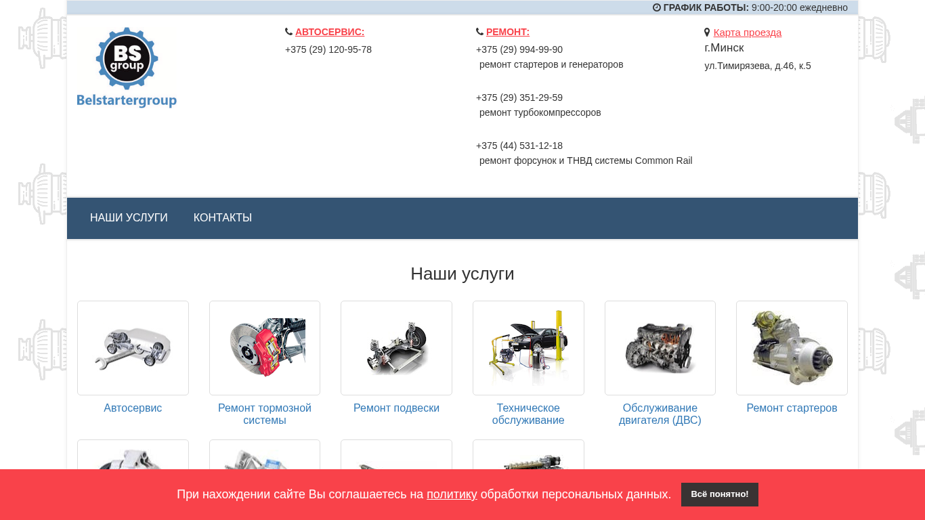Follow the Ремонт стартеров text link

[x=792, y=408]
